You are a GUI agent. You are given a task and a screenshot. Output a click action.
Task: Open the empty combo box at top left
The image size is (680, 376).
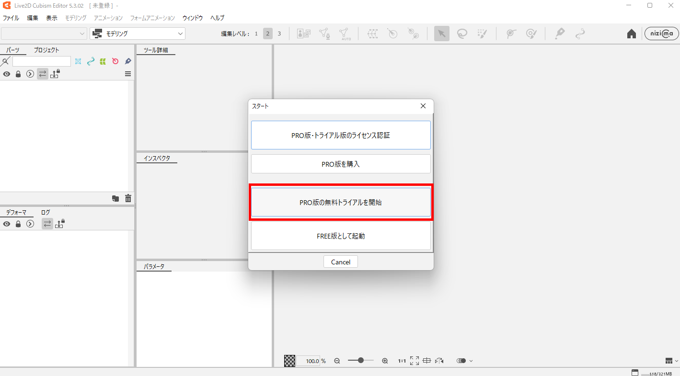pos(44,34)
